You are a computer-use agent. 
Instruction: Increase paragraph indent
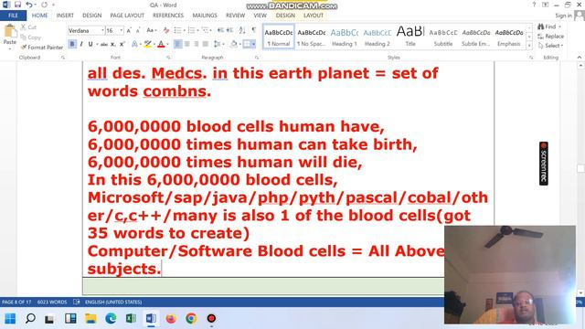[x=229, y=30]
